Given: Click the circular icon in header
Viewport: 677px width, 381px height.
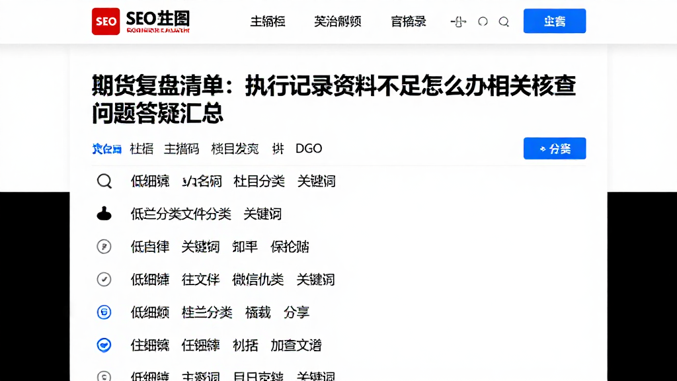Looking at the screenshot, I should pyautogui.click(x=483, y=21).
